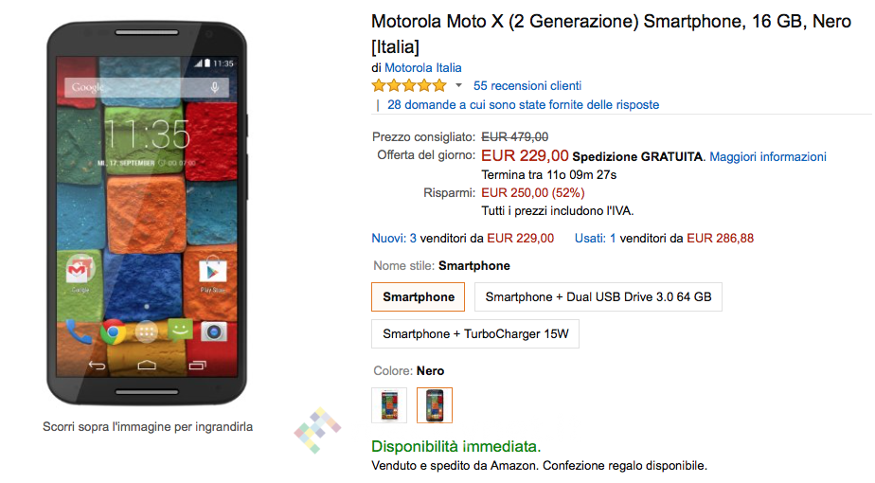Click the camera icon on phone dock
Screen dimensions: 875x483
point(213,331)
